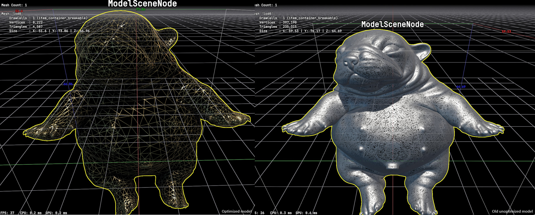Click the left ModelSceneNode title label
This screenshot has height=215, width=535.
pyautogui.click(x=142, y=4)
